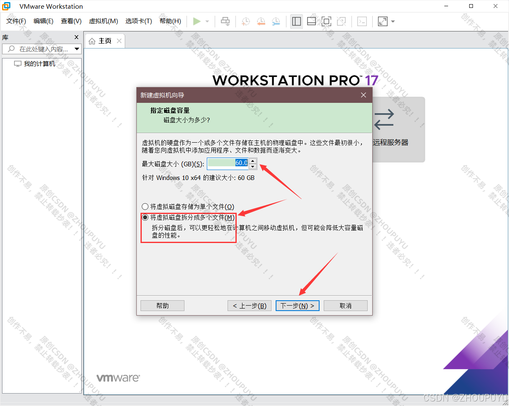Image resolution: width=509 pixels, height=406 pixels.
Task: Click the VMware Workstation title bar icon
Action: [x=7, y=6]
